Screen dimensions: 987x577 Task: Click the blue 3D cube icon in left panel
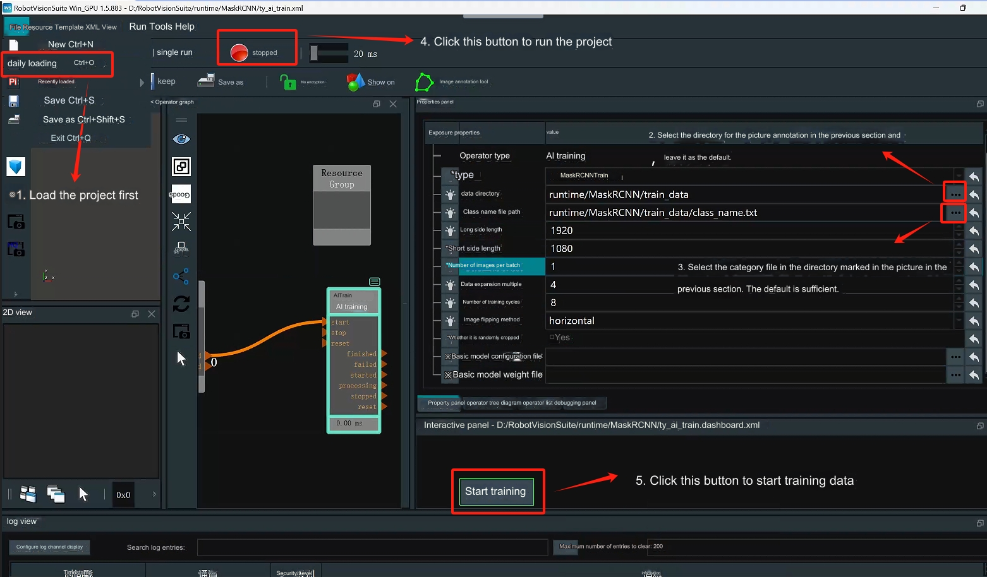tap(16, 167)
